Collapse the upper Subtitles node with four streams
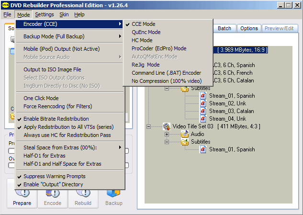303x215 pixels. click(167, 89)
